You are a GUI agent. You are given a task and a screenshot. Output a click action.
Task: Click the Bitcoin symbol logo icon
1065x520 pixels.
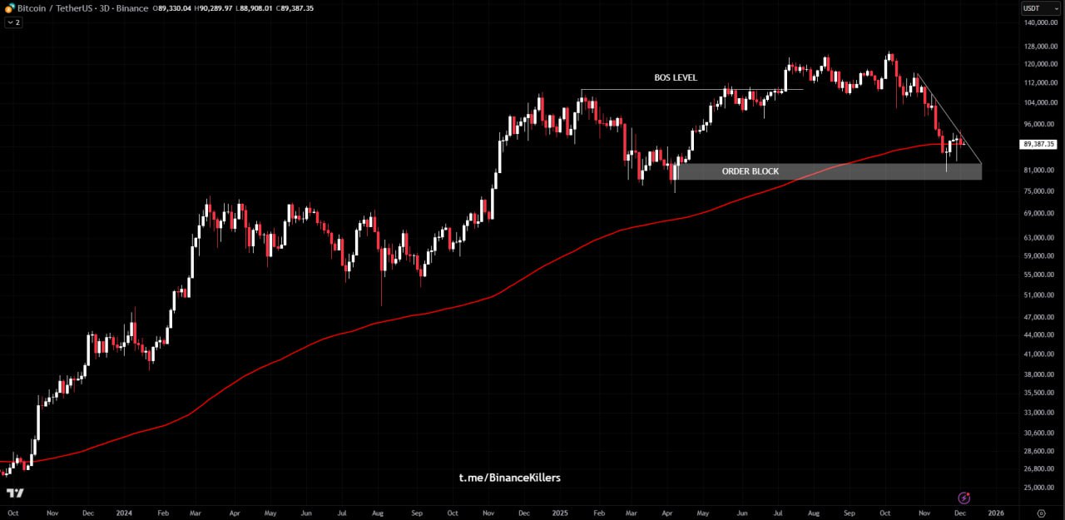tap(9, 8)
